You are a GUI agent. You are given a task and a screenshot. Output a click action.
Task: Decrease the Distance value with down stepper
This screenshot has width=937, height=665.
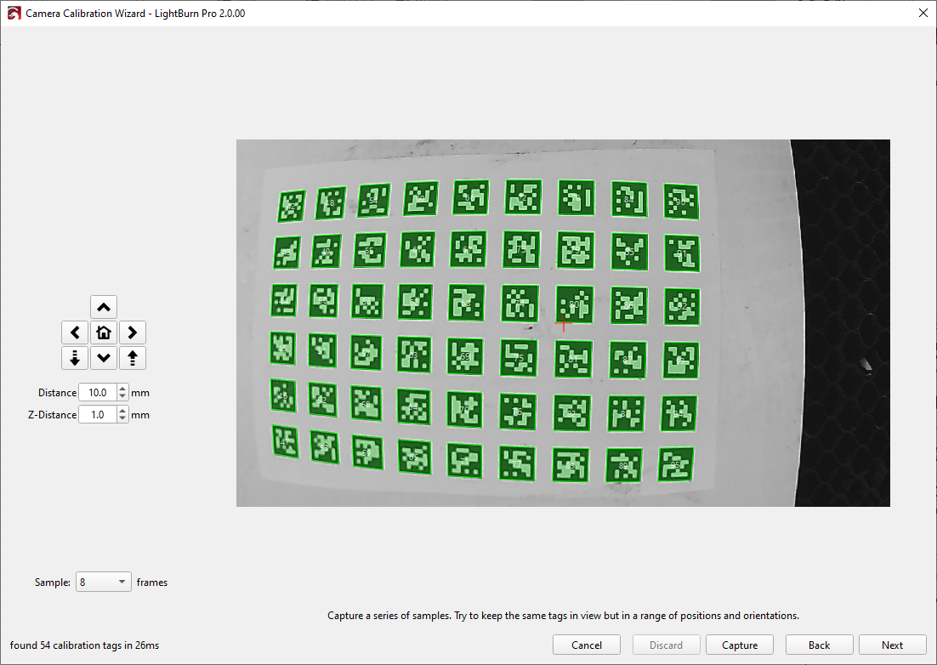tap(122, 397)
